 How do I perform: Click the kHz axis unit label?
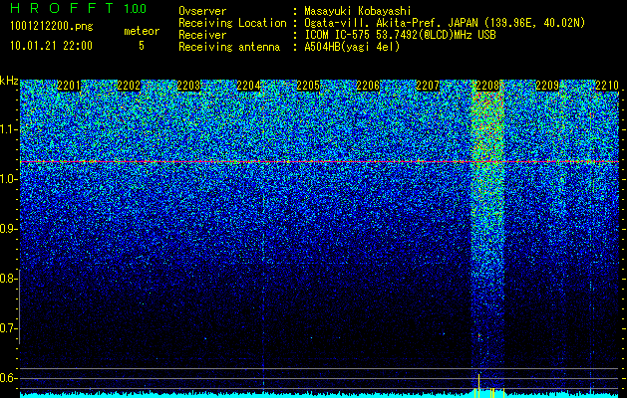(9, 81)
